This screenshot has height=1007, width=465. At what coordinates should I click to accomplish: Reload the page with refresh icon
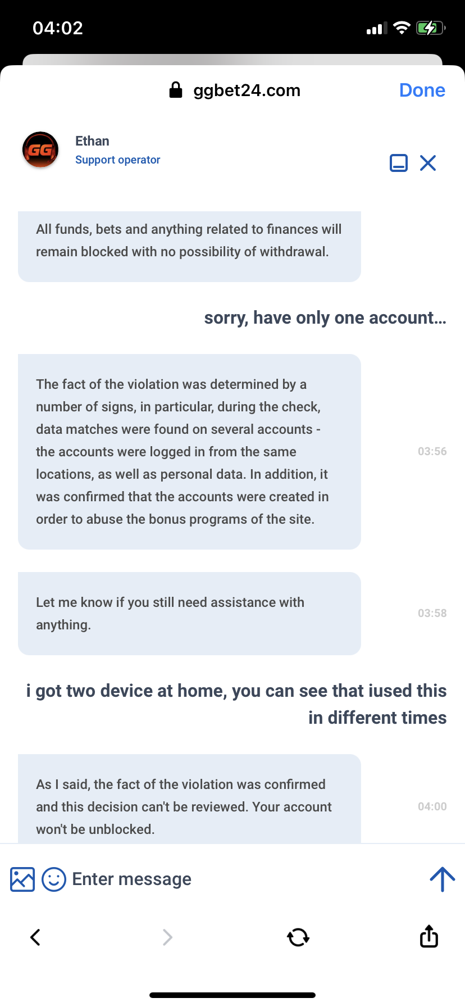pyautogui.click(x=298, y=937)
